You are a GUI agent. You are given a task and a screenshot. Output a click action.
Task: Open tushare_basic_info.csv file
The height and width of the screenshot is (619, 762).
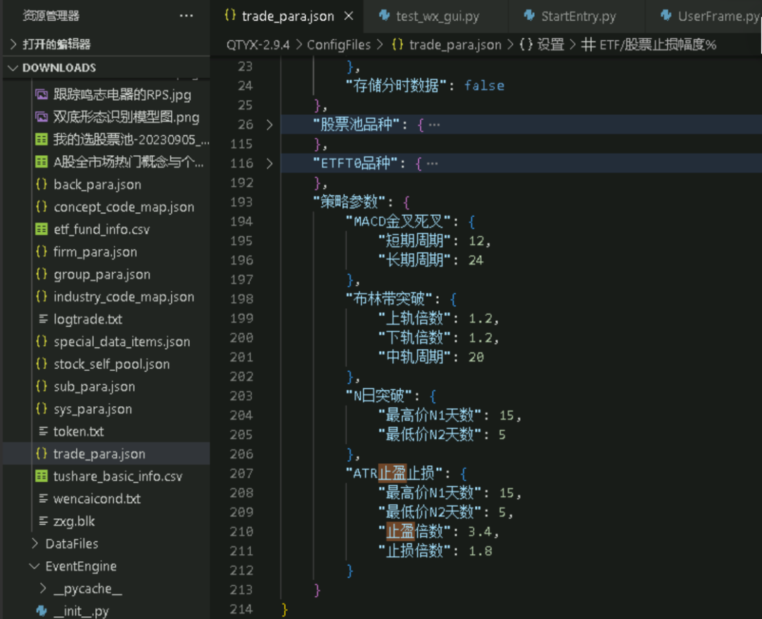[118, 477]
